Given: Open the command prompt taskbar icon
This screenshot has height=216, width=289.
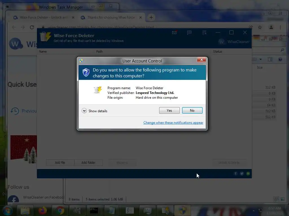Looking at the screenshot, I should pos(94,210).
